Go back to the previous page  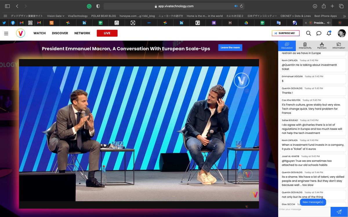click(17, 6)
